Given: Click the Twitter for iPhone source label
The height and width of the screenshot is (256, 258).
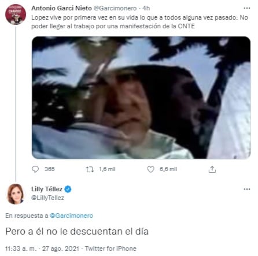Looking at the screenshot, I should (x=110, y=248).
